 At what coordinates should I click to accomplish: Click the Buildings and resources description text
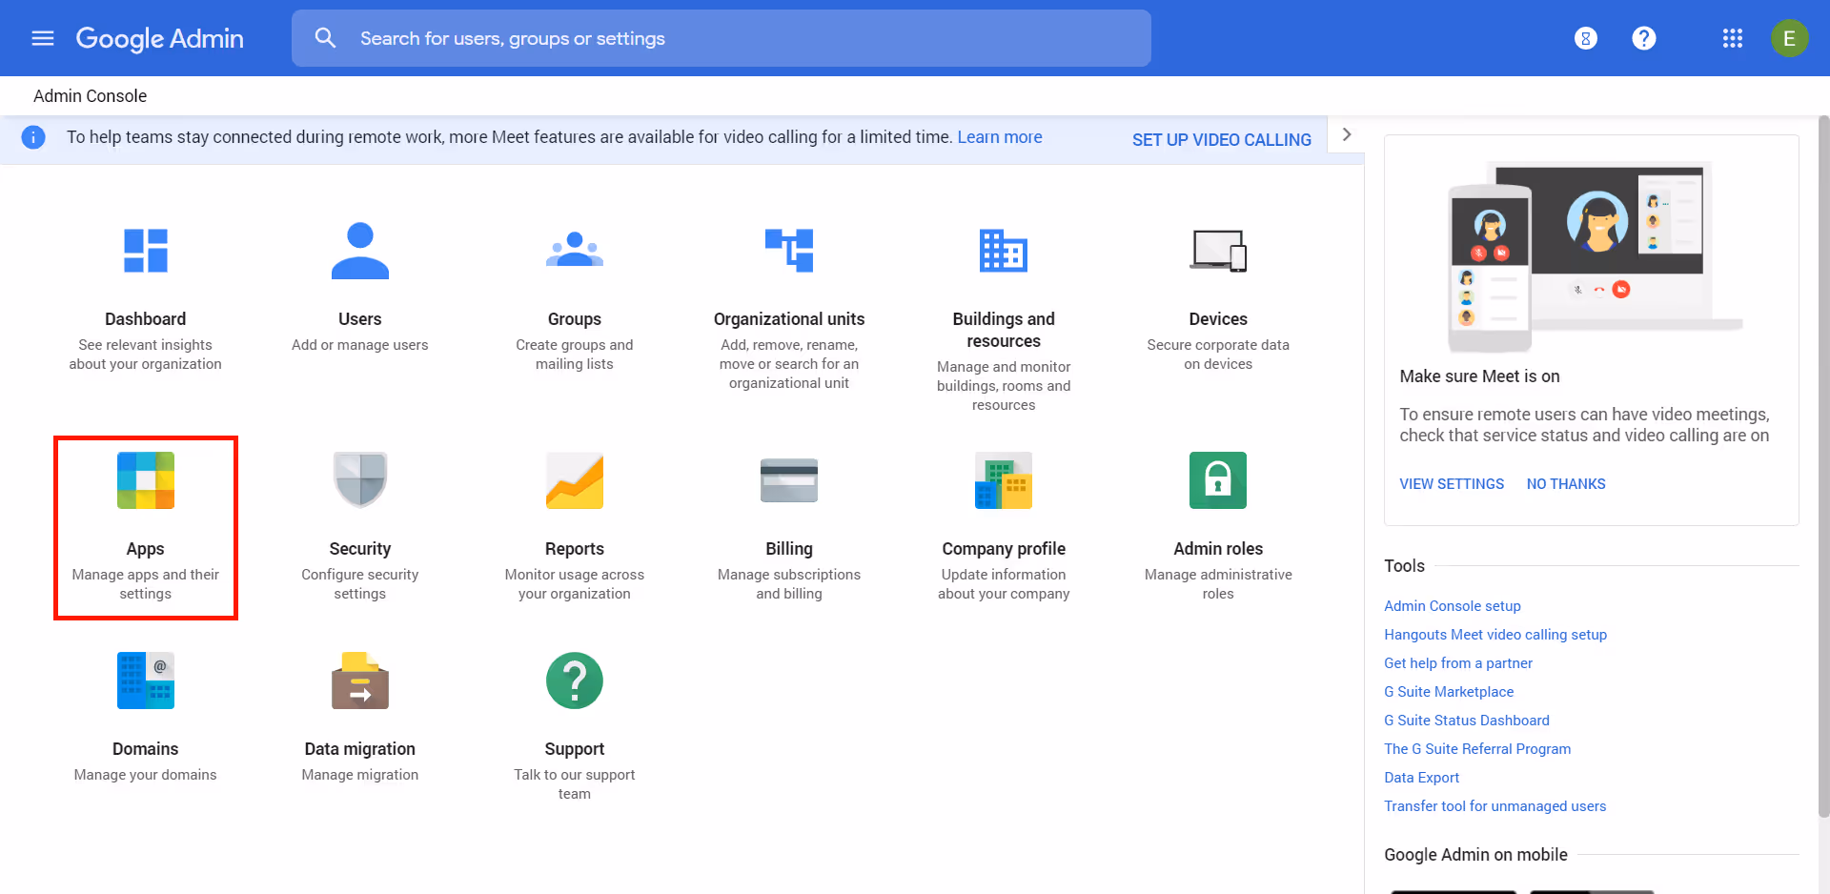[1004, 386]
